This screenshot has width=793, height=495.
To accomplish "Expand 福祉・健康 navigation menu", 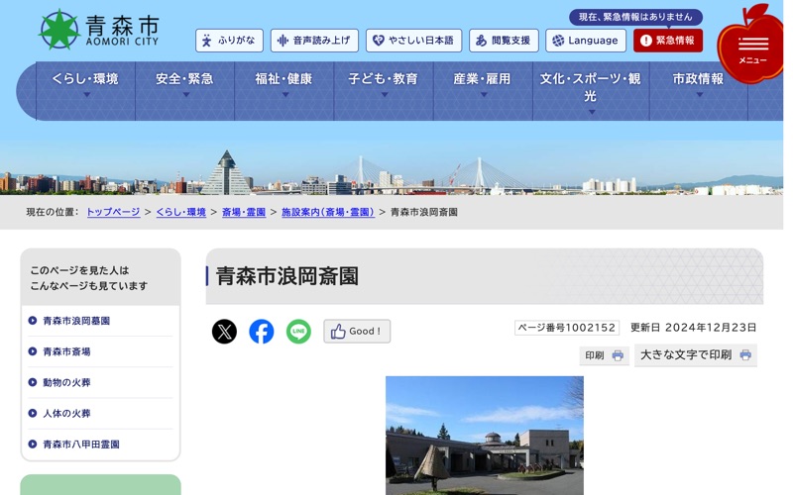I will click(x=283, y=91).
